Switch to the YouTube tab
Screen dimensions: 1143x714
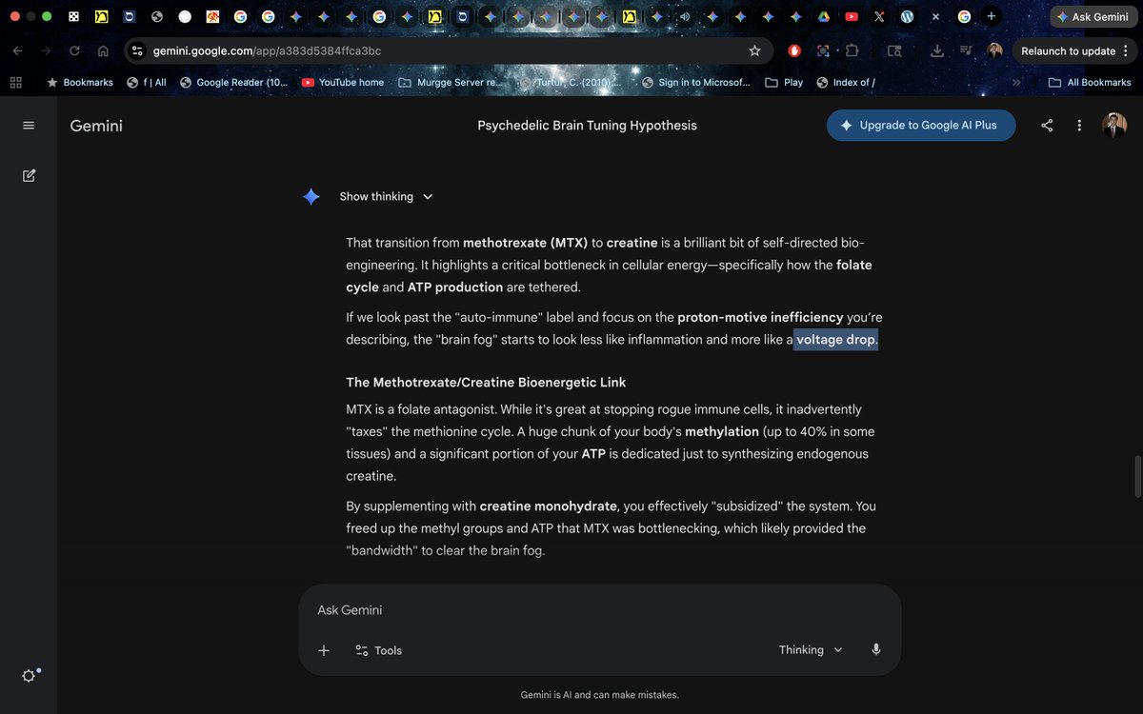852,16
